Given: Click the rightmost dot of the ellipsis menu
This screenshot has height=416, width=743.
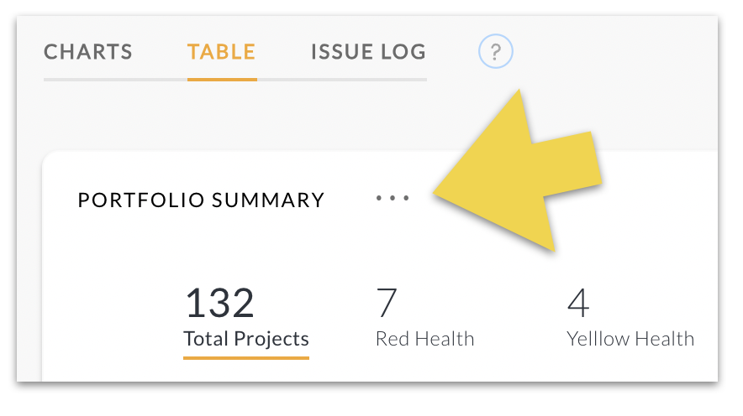Looking at the screenshot, I should tap(406, 199).
